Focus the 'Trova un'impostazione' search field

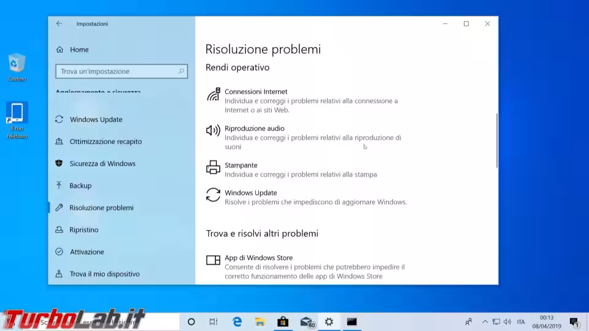[121, 71]
